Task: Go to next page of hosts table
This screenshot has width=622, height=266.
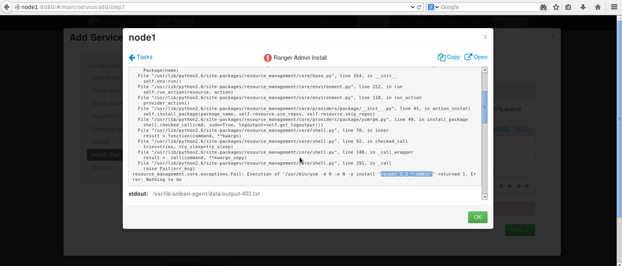Action: (519, 186)
